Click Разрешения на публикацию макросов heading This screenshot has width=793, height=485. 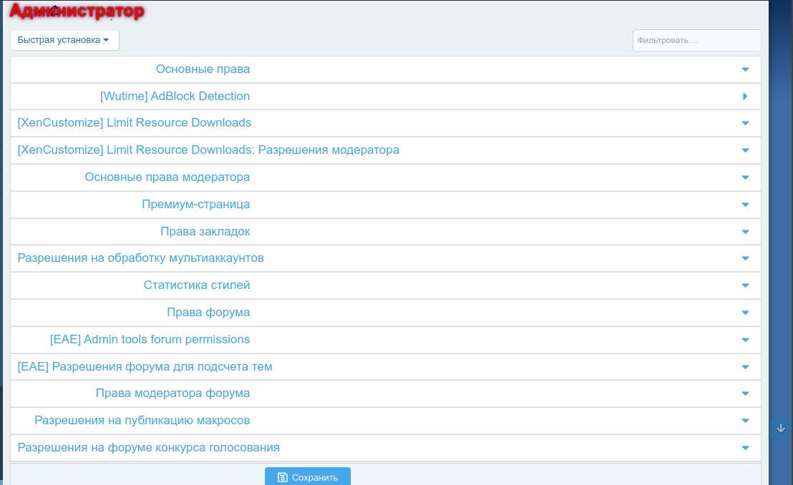142,420
